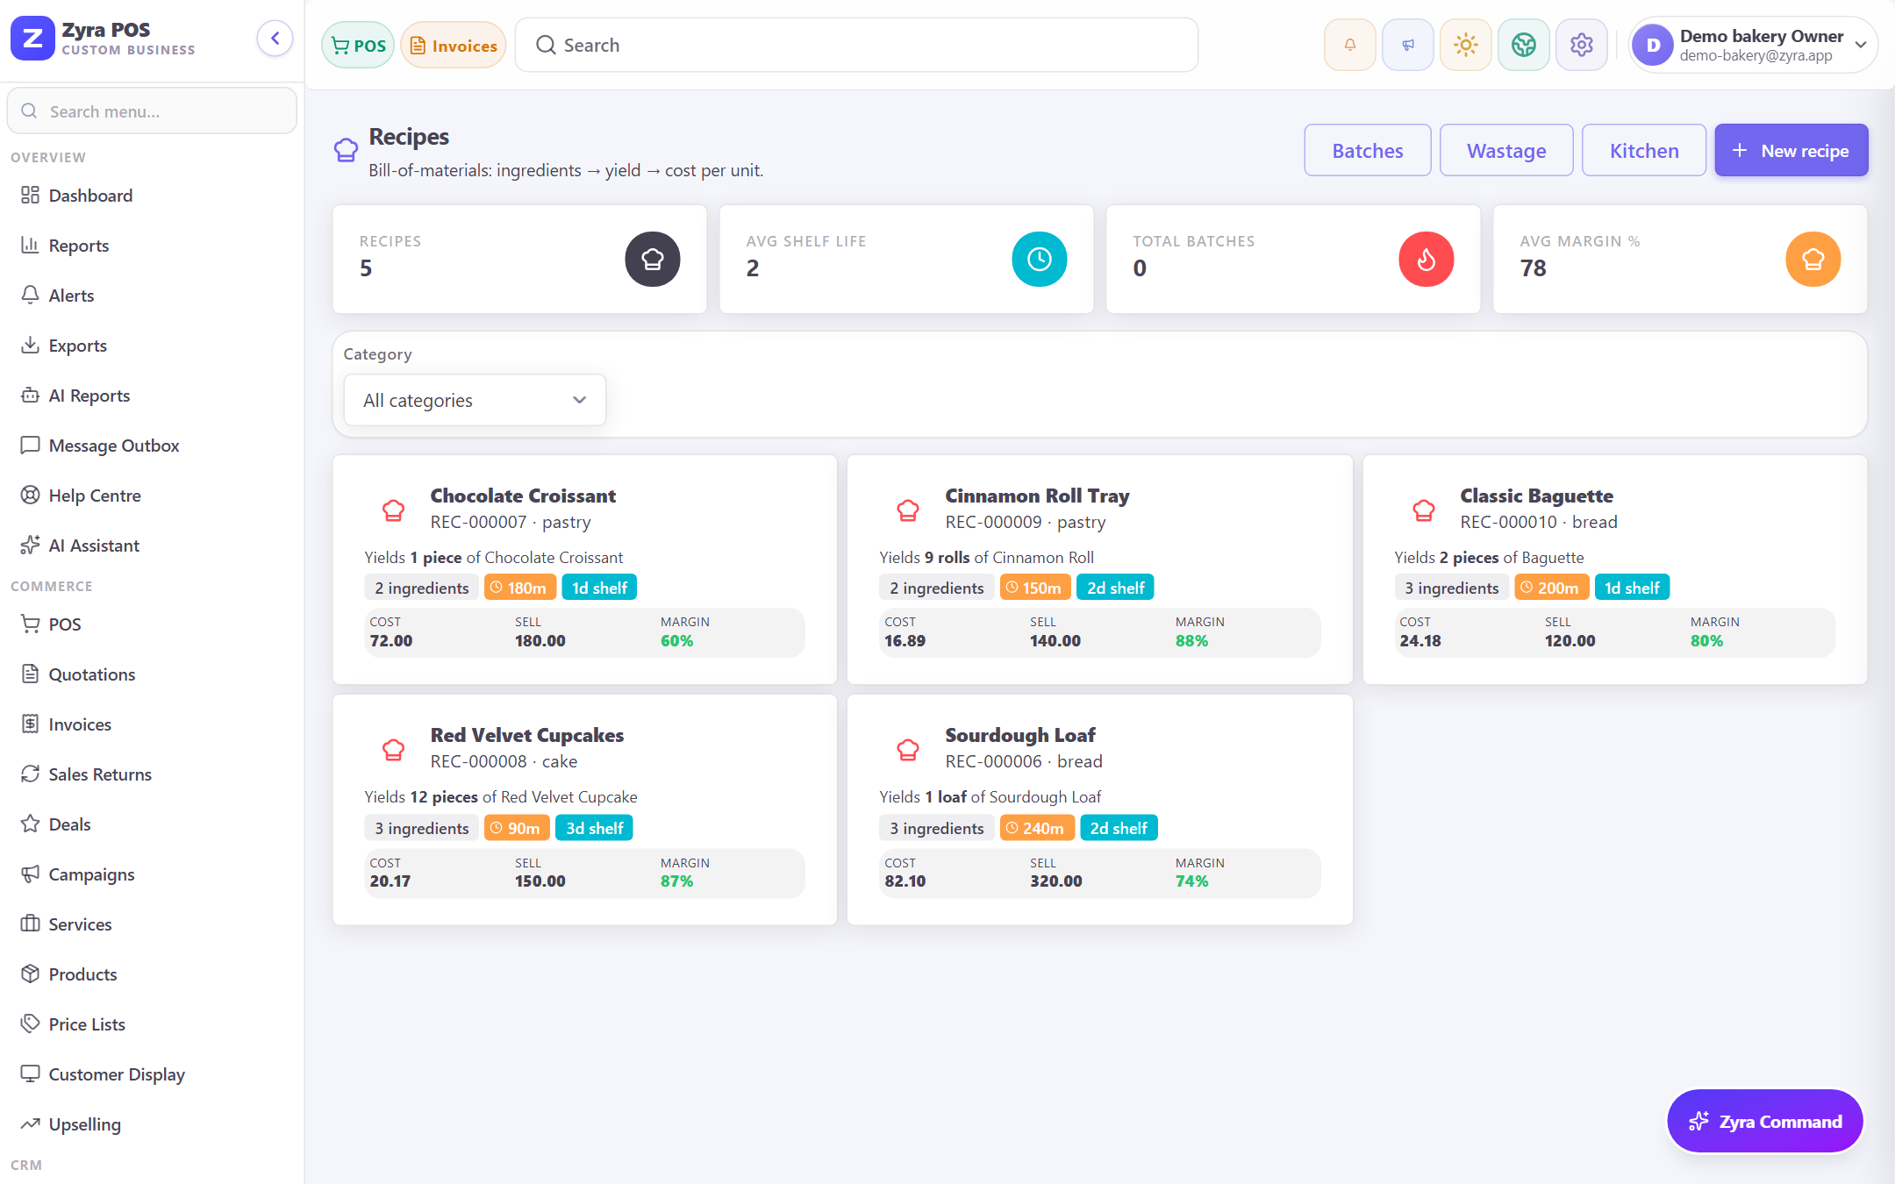
Task: Open the All categories dropdown
Action: [475, 400]
